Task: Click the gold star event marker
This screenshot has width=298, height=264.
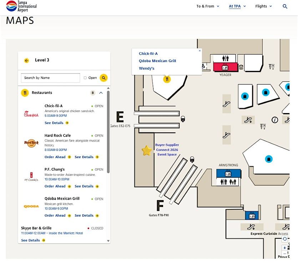Action: [147, 151]
